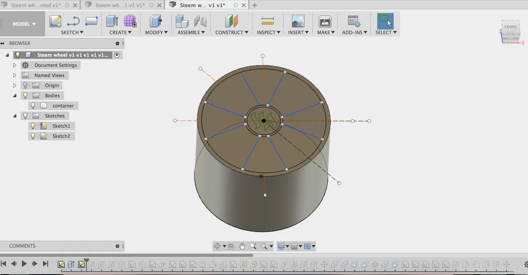
Task: Click the Document Settings gear icon
Action: pyautogui.click(x=25, y=65)
